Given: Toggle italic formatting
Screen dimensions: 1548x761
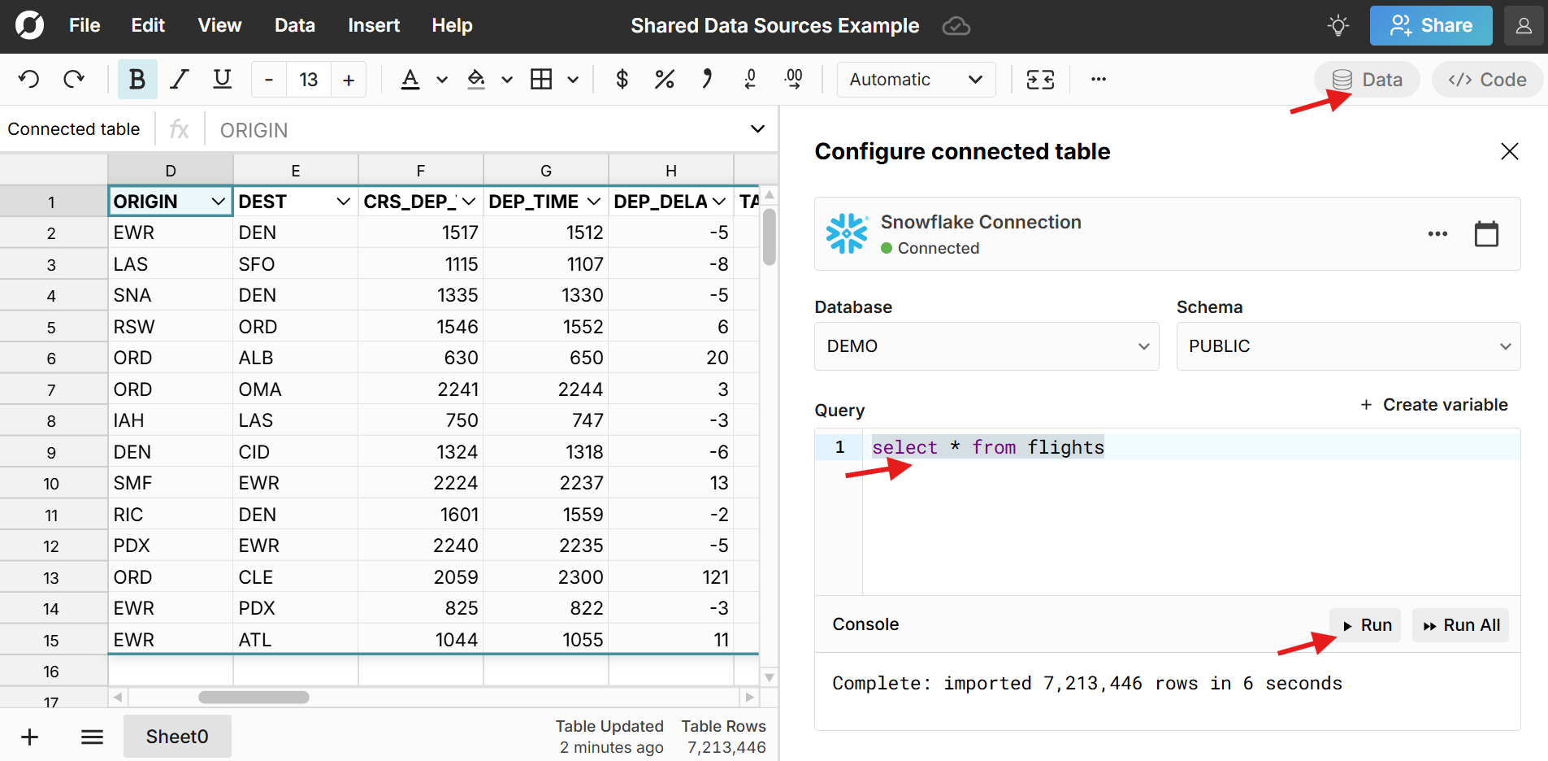Looking at the screenshot, I should [179, 79].
